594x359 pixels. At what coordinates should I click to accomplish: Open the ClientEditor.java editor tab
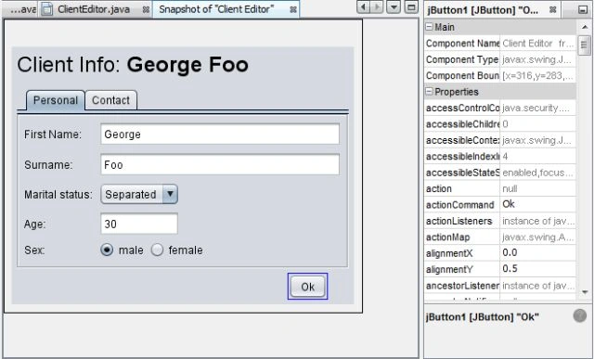click(x=93, y=9)
